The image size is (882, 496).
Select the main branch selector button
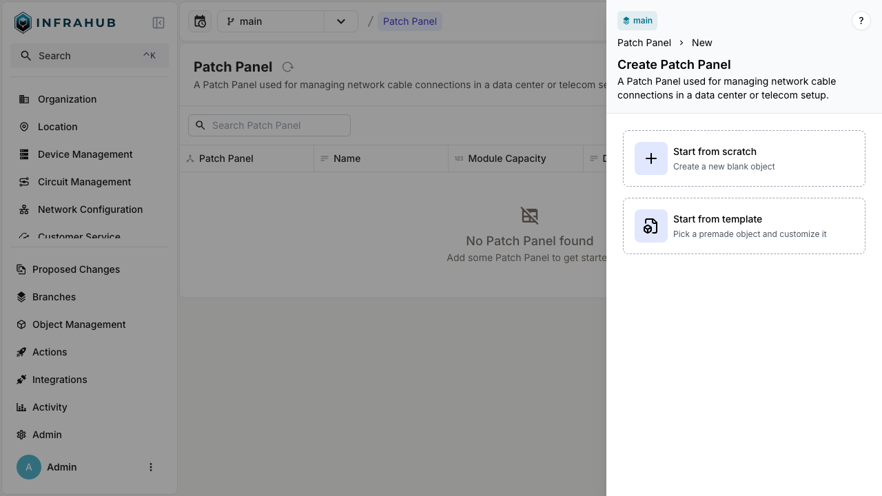coord(271,21)
